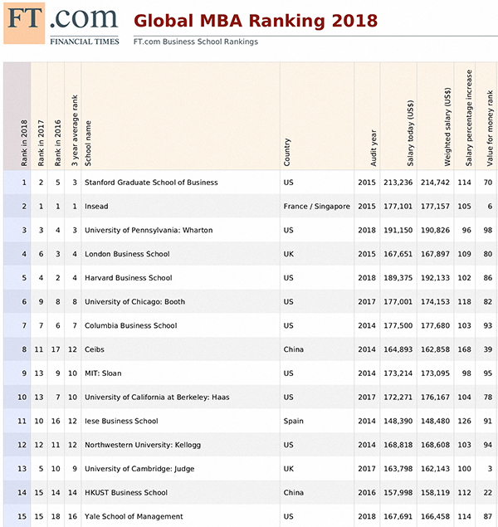The width and height of the screenshot is (498, 527).
Task: Sort by Rank in 2018 column header
Action: coord(24,143)
